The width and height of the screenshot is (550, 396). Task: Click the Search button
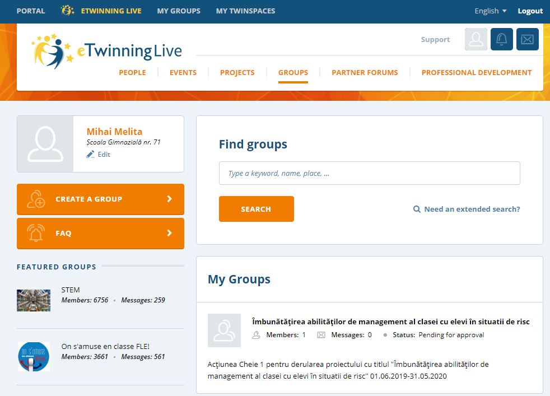pos(257,209)
